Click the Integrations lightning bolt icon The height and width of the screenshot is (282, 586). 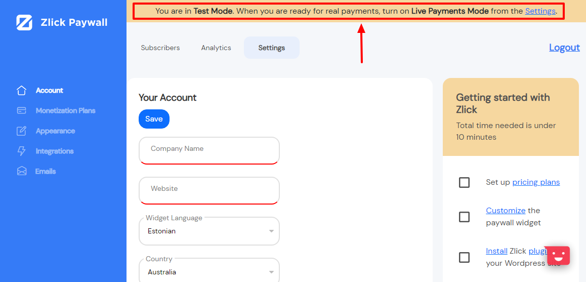[21, 151]
